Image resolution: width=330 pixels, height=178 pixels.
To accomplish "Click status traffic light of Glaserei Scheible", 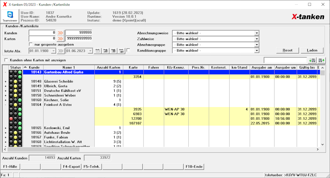I will pos(15,81).
